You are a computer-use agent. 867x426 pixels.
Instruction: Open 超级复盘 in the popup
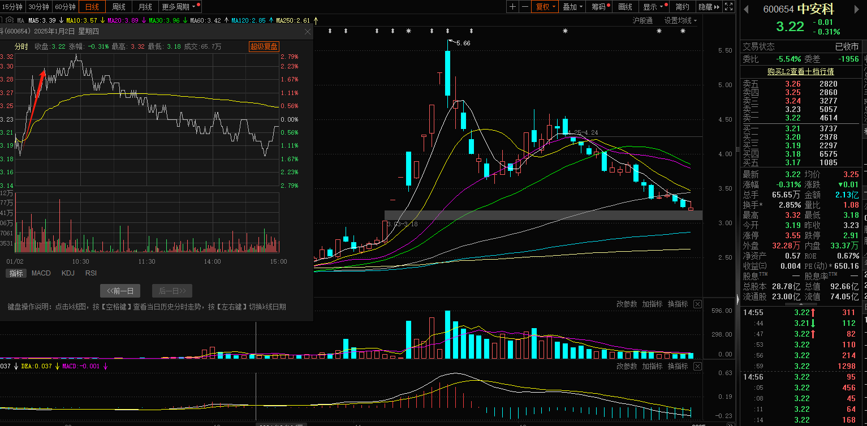(264, 46)
